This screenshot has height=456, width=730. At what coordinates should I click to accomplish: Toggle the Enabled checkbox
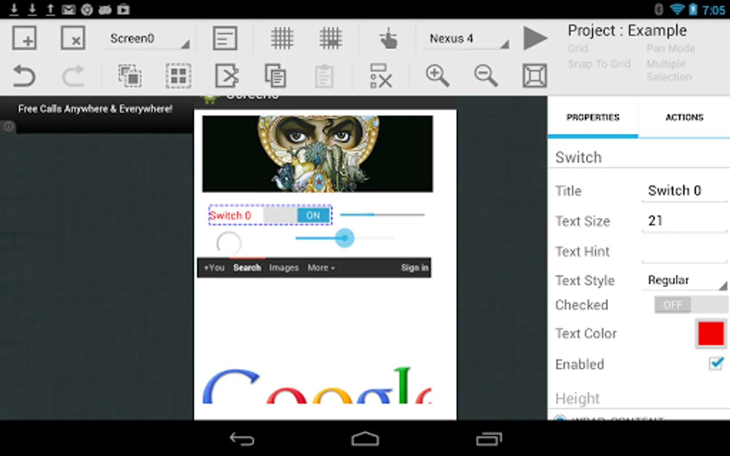click(x=716, y=363)
